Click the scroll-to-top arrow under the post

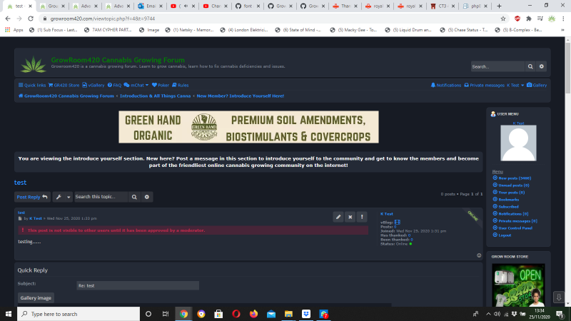[x=479, y=255]
